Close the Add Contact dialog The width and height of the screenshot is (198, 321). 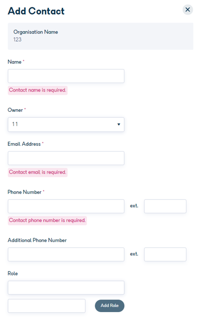tap(188, 9)
